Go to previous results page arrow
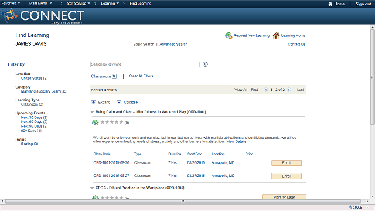 point(265,90)
